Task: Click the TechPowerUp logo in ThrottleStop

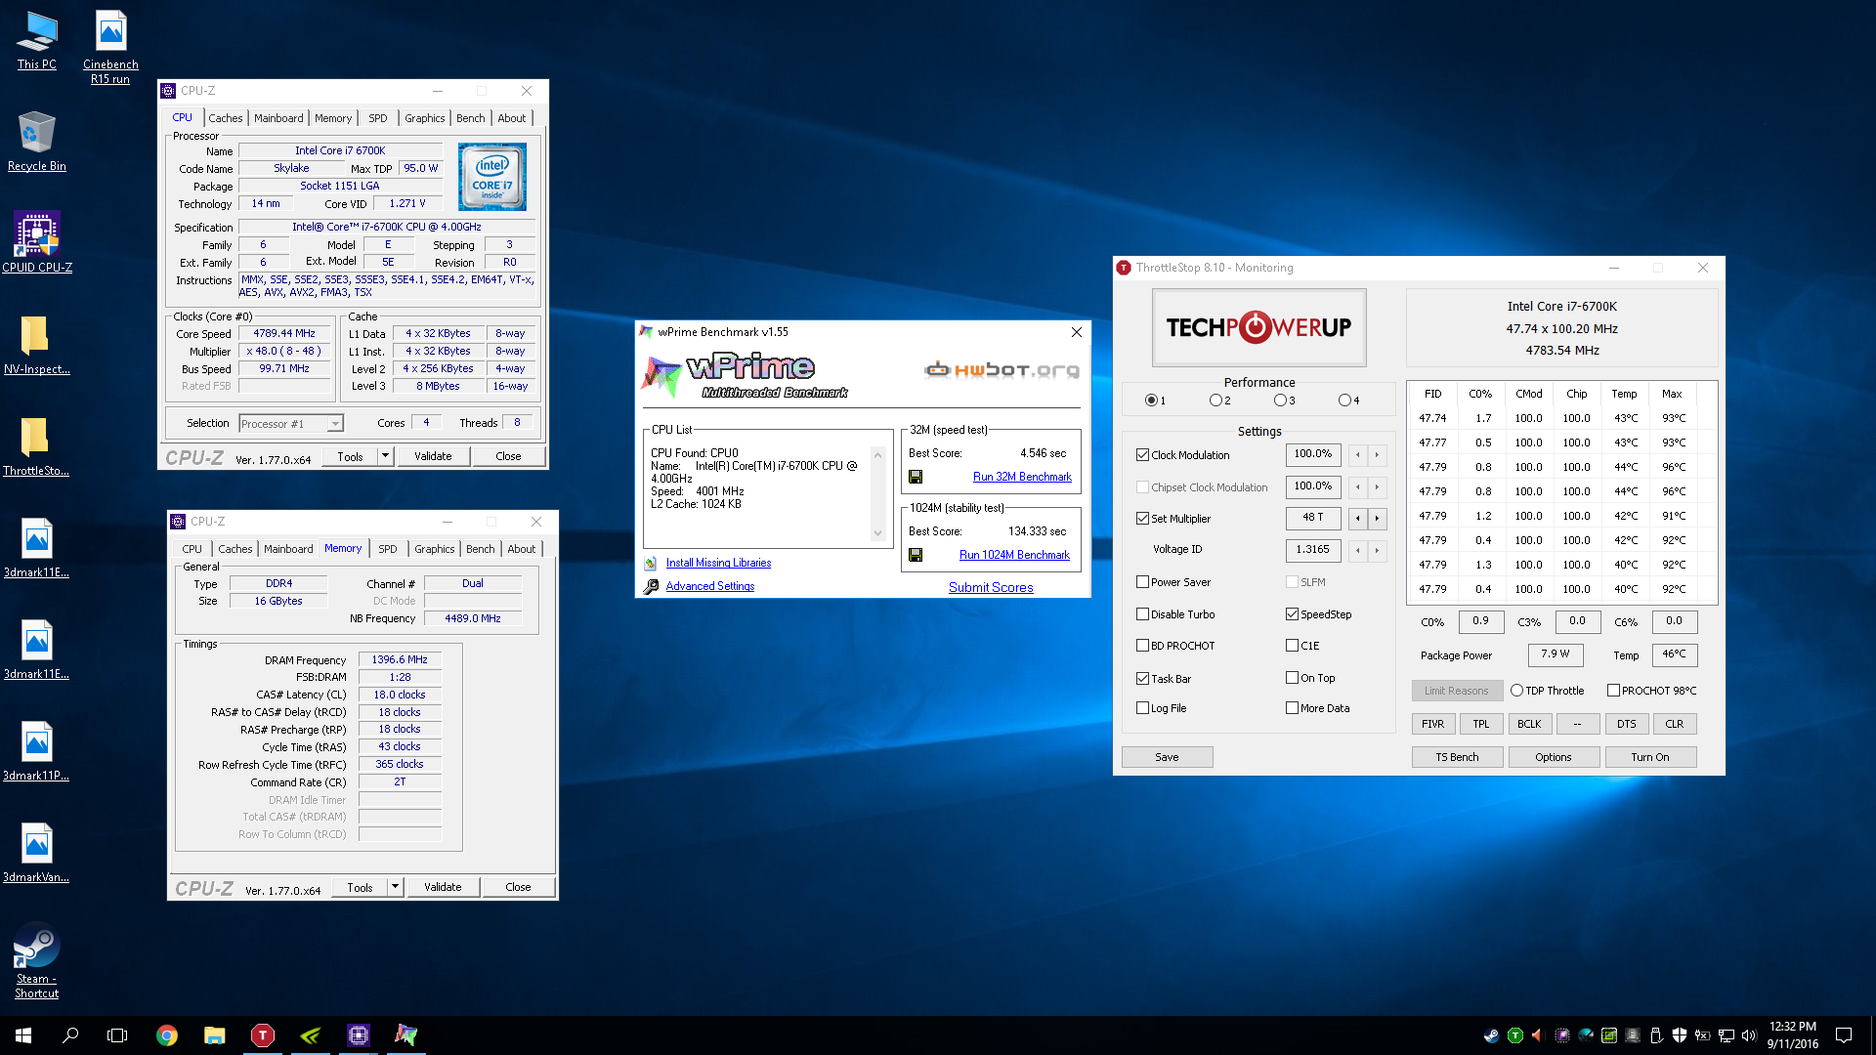Action: pyautogui.click(x=1258, y=327)
